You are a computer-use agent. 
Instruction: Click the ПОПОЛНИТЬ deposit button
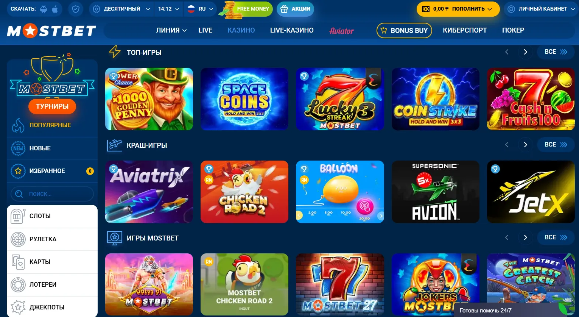[x=458, y=9]
